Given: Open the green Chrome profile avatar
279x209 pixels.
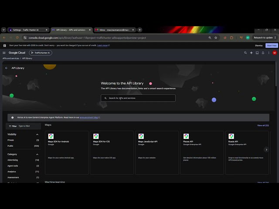Looking at the screenshot, I should click(x=248, y=38).
